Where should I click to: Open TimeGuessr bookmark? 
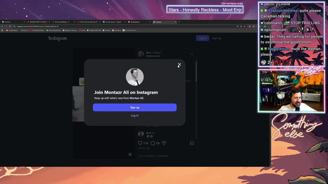pyautogui.click(x=117, y=30)
